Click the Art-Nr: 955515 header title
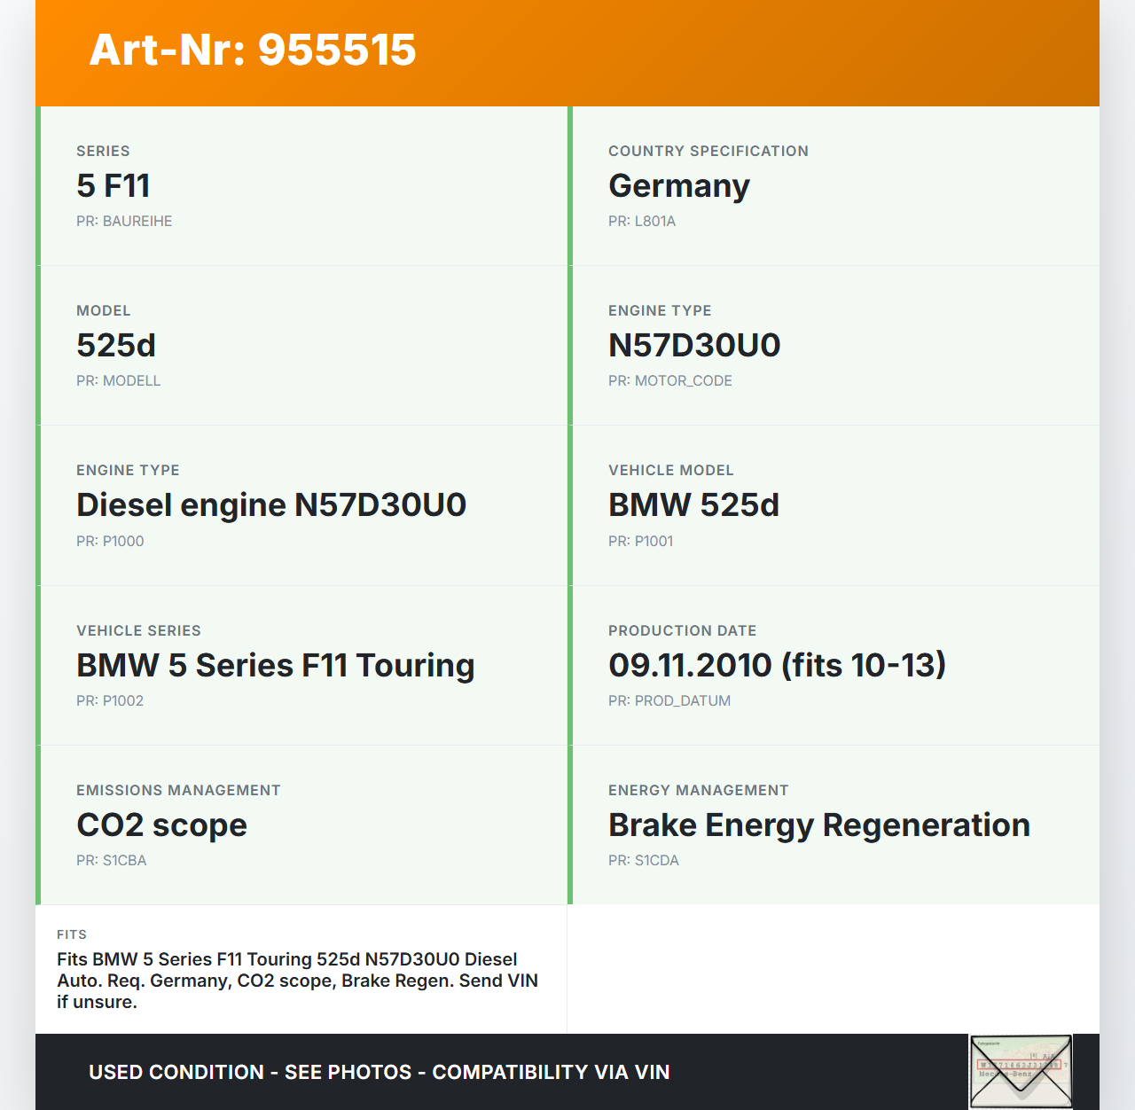Image resolution: width=1135 pixels, height=1110 pixels. point(253,50)
